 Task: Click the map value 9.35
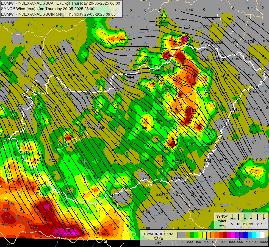[x=208, y=177]
